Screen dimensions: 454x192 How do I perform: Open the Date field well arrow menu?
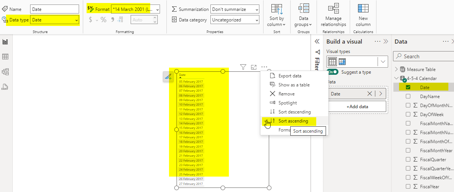pyautogui.click(x=381, y=94)
